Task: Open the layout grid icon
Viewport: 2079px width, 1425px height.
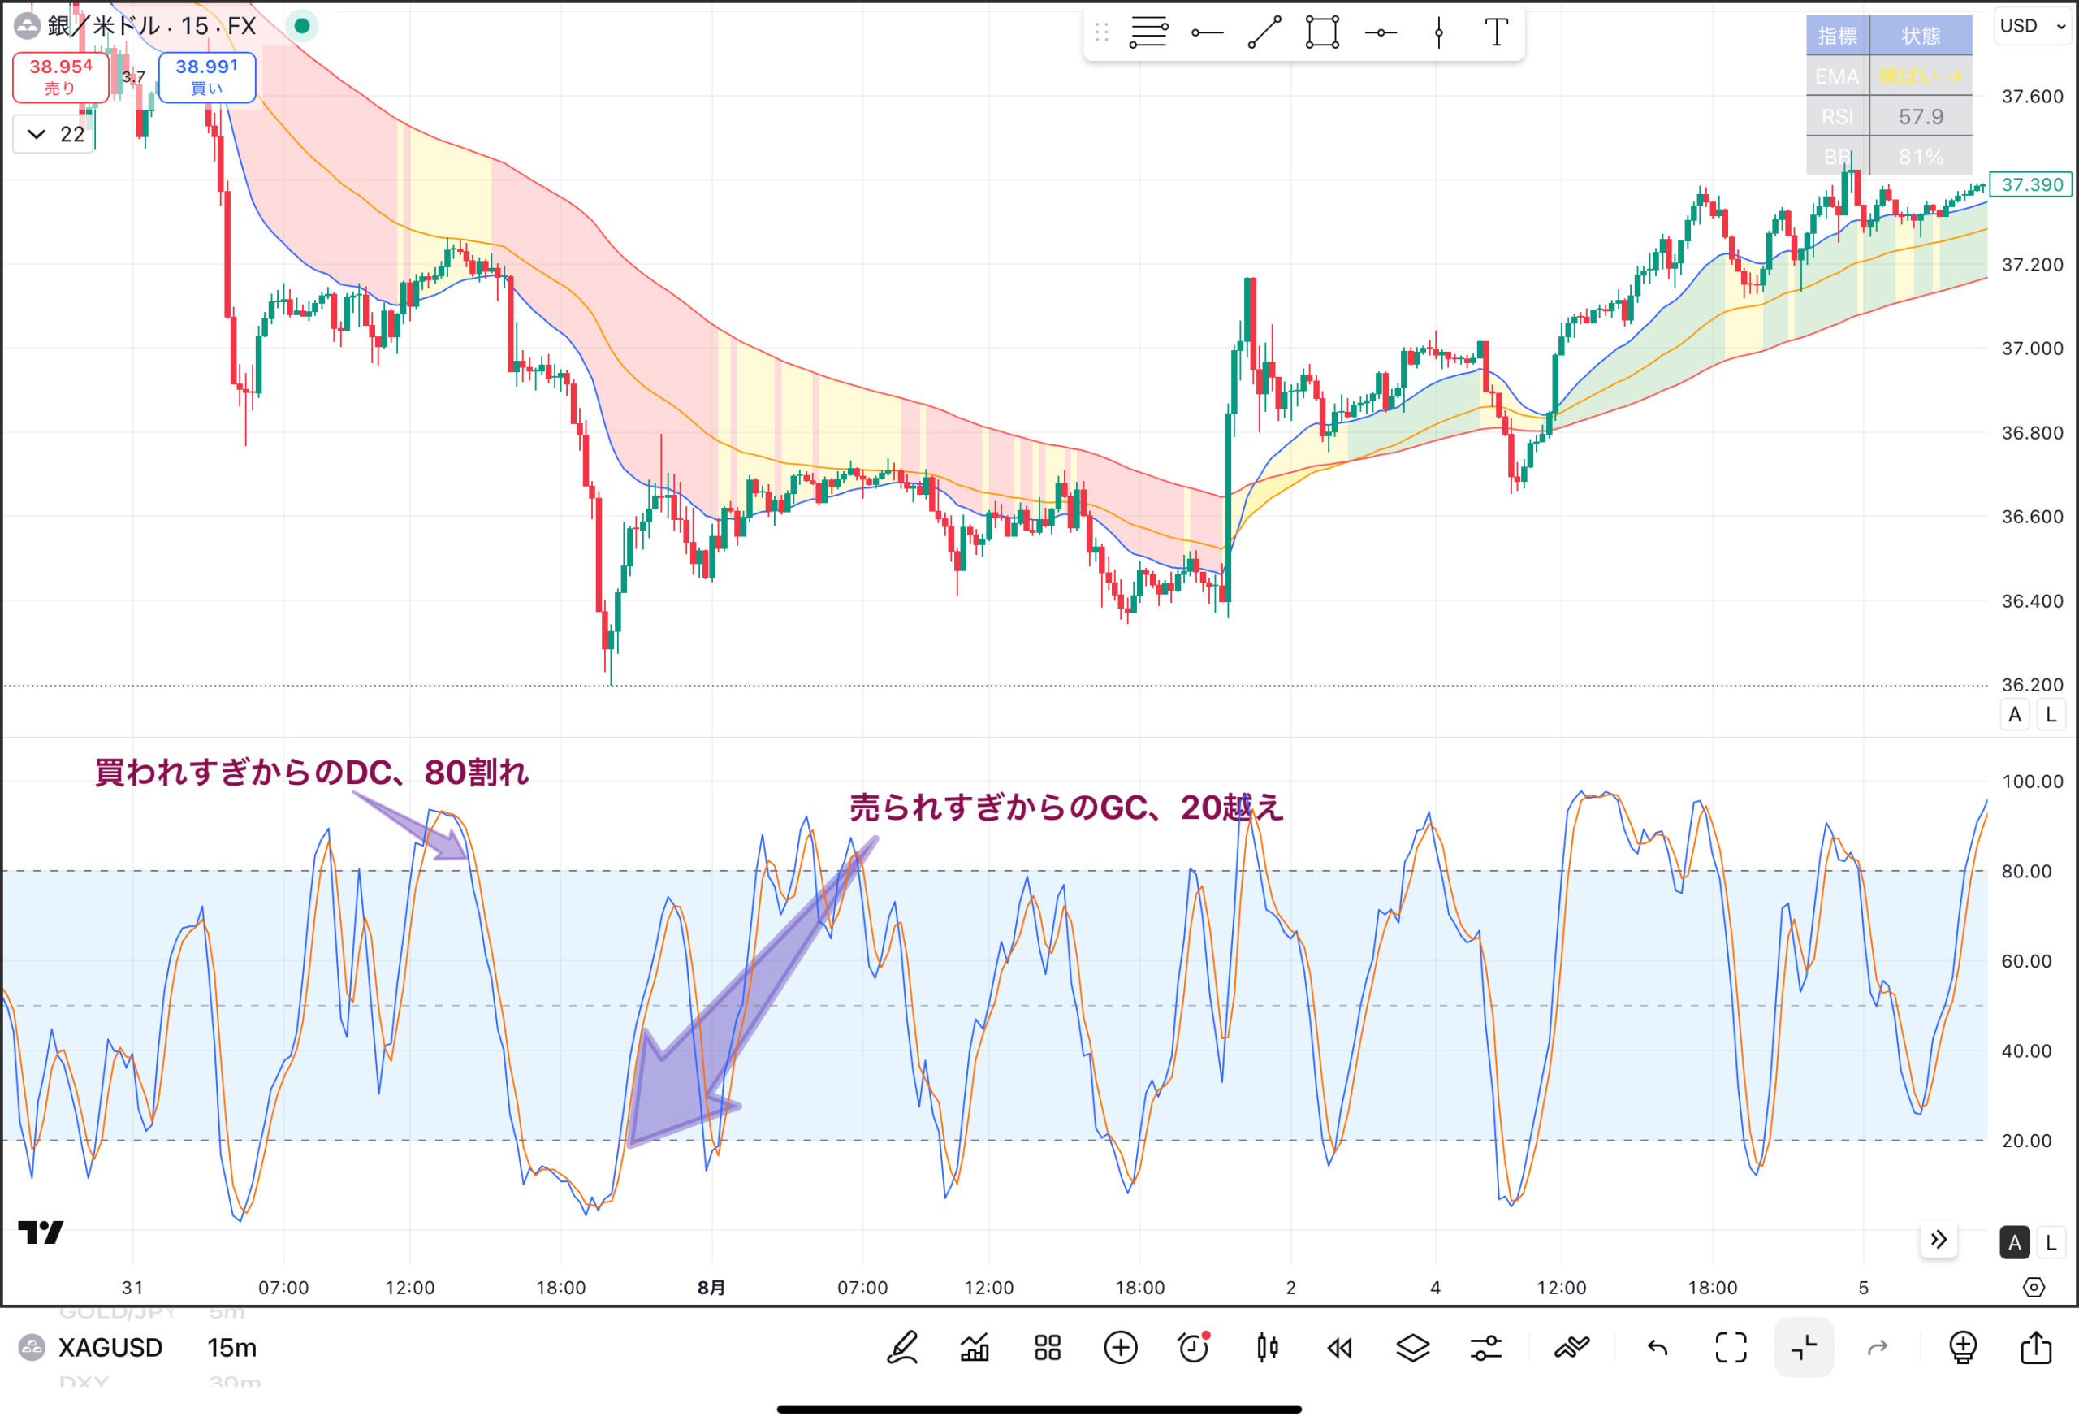Action: (x=1048, y=1347)
